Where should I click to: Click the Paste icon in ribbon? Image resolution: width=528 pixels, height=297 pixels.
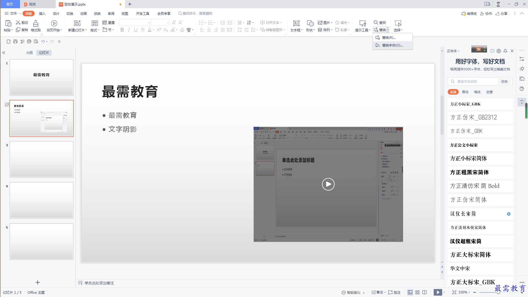tap(8, 23)
